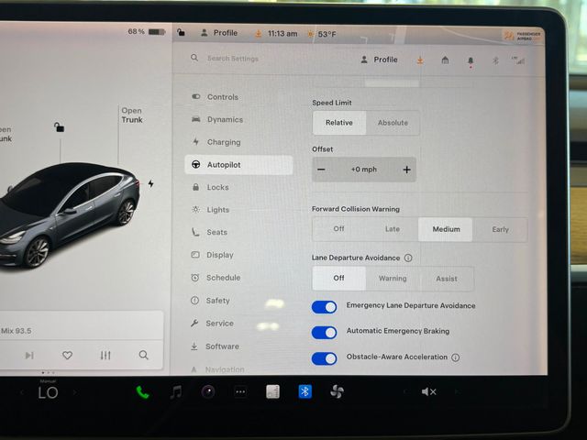Search media with magnifier icon
The height and width of the screenshot is (440, 587).
point(143,355)
